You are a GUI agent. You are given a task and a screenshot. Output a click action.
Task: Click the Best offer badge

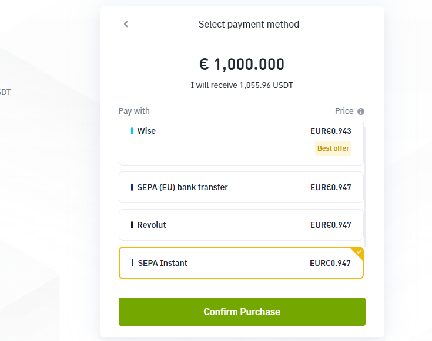[333, 148]
